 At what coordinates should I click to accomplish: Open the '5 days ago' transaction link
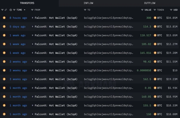pos(17,27)
